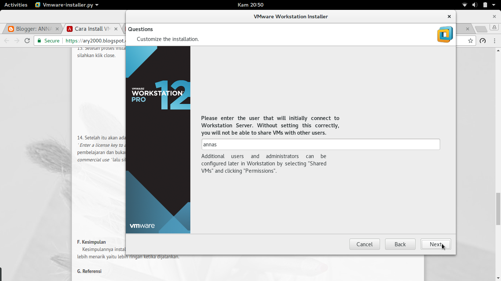The width and height of the screenshot is (501, 281).
Task: Click the speedometer extension icon
Action: (483, 41)
